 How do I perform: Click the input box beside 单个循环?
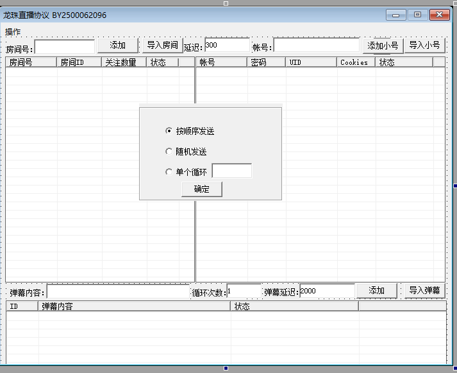tap(231, 171)
